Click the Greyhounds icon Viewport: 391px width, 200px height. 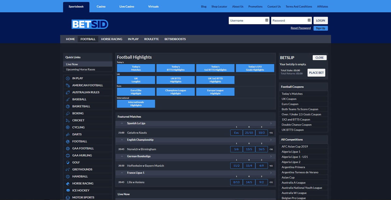(68, 169)
